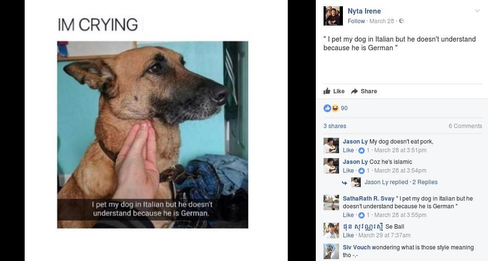
Task: Expand Jason Ly's 2 Replies thread
Action: pos(425,182)
